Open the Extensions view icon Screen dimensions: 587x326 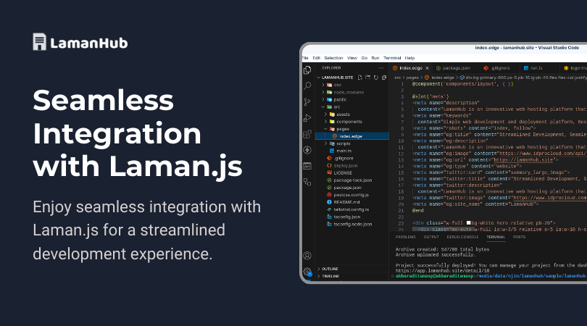(x=307, y=134)
